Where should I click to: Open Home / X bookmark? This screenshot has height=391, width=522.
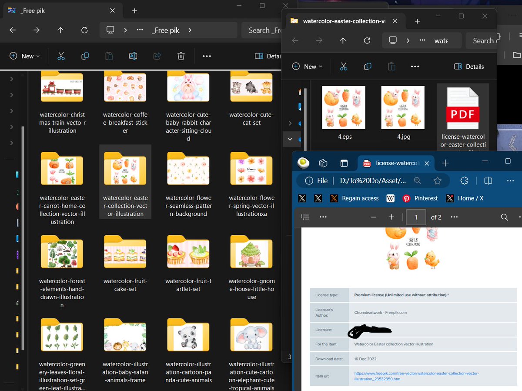coord(465,198)
